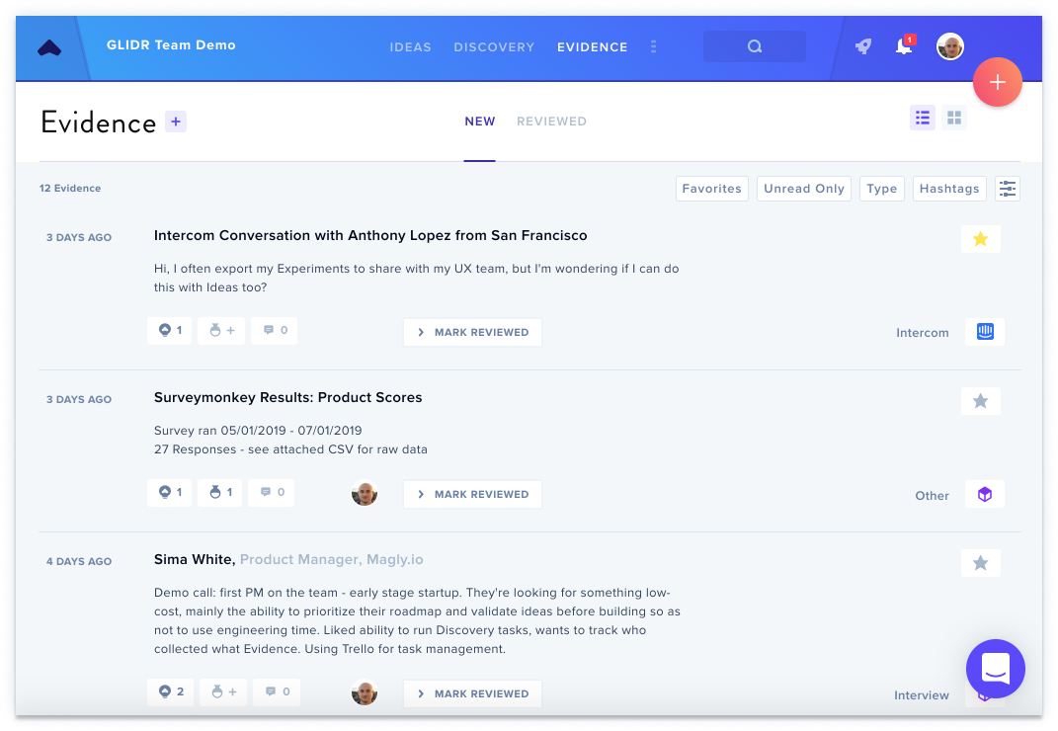Switch to grid view layout icon
The height and width of the screenshot is (731, 1058).
pos(954,119)
